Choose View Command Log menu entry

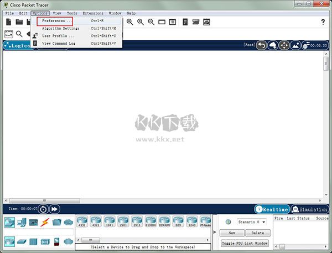coord(77,43)
